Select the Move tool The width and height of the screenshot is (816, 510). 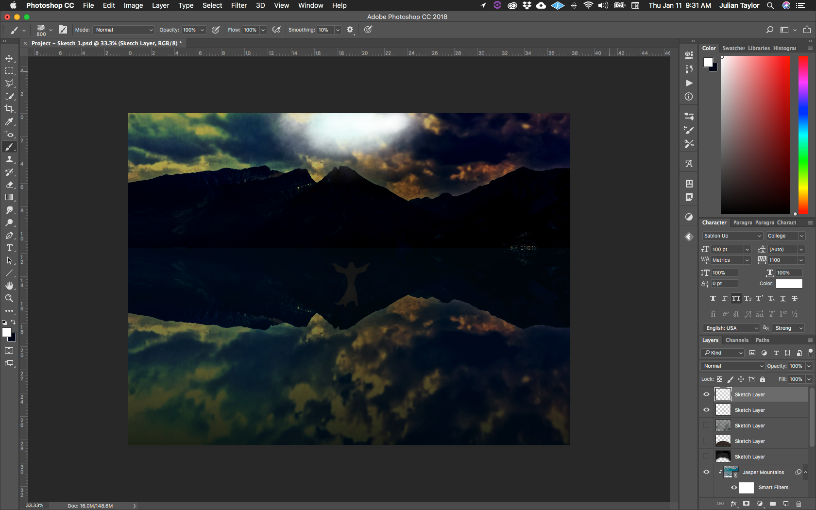(9, 58)
